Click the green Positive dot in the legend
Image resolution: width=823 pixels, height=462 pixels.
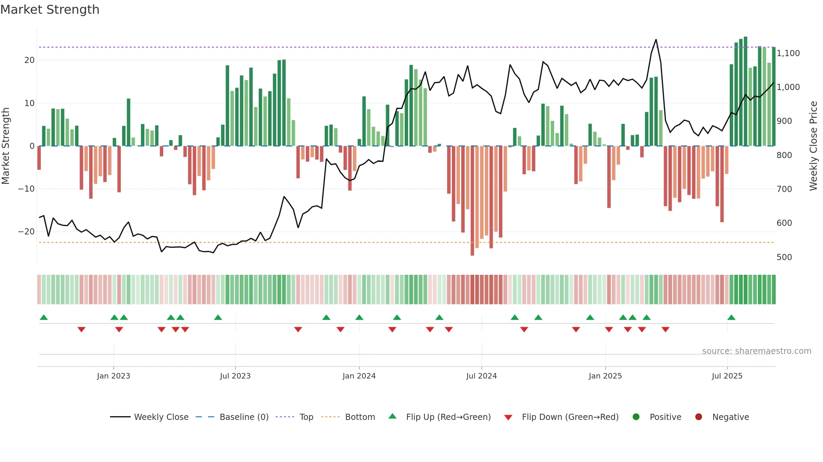point(636,417)
